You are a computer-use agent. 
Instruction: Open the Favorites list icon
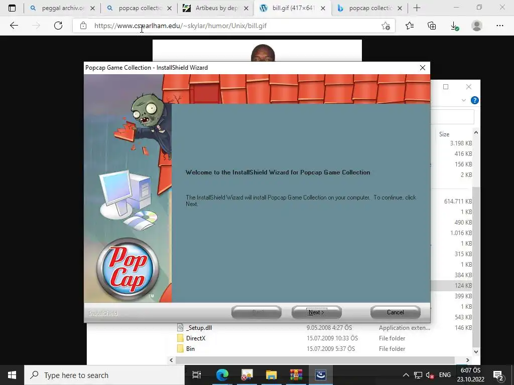[x=410, y=26]
